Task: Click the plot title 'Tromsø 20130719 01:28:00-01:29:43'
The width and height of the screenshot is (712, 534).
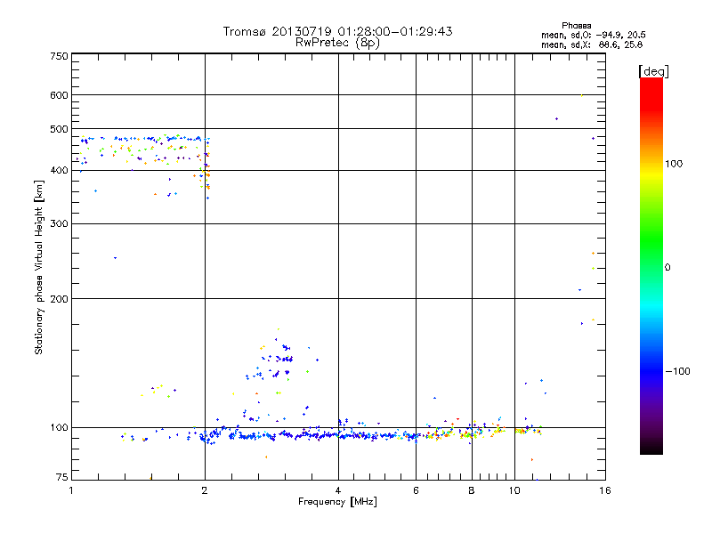Action: point(337,31)
